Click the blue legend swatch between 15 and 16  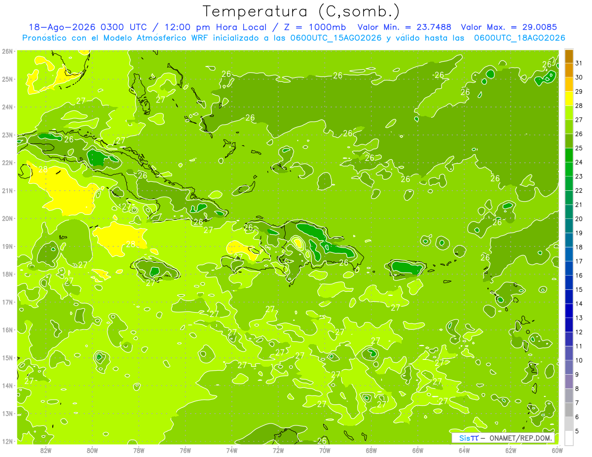(569, 282)
